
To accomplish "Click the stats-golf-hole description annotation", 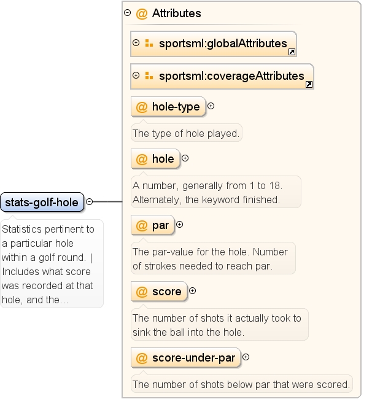I will point(52,264).
